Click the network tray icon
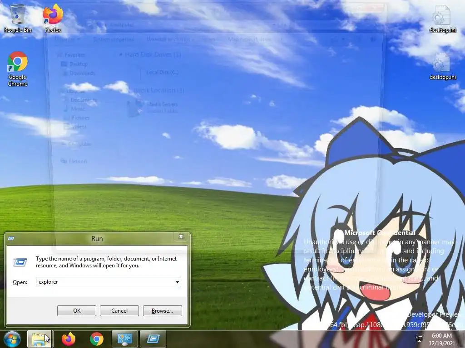Image resolution: width=465 pixels, height=348 pixels. (419, 339)
